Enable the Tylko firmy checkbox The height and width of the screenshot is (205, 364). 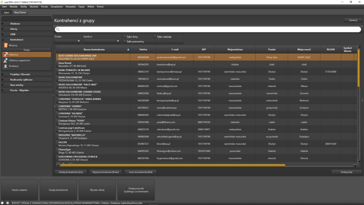click(x=125, y=37)
